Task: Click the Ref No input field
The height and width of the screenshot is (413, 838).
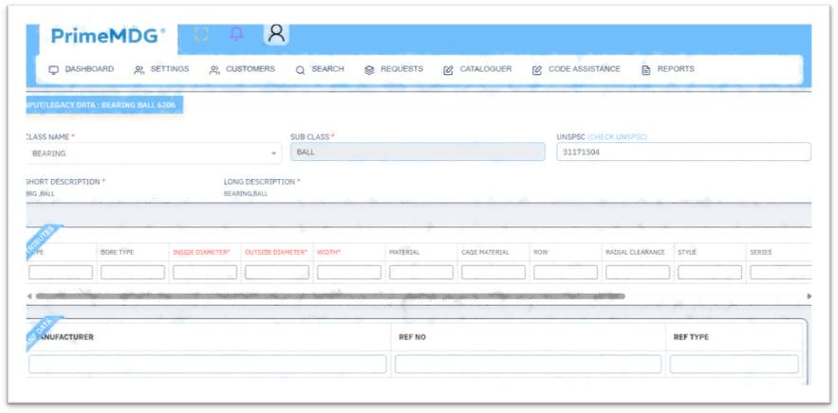Action: 528,365
